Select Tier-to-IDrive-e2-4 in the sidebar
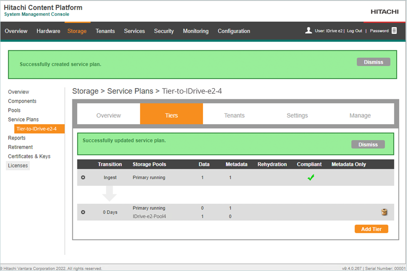 pos(36,129)
